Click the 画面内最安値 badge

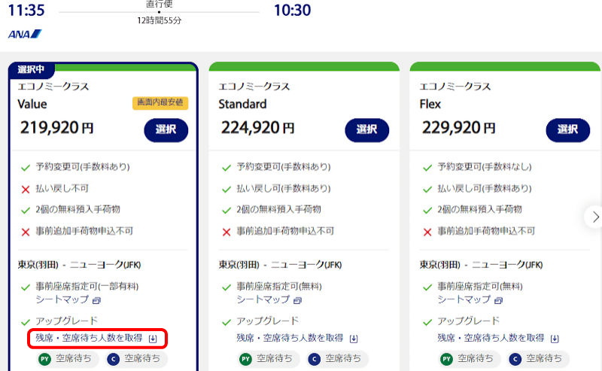[x=160, y=104]
